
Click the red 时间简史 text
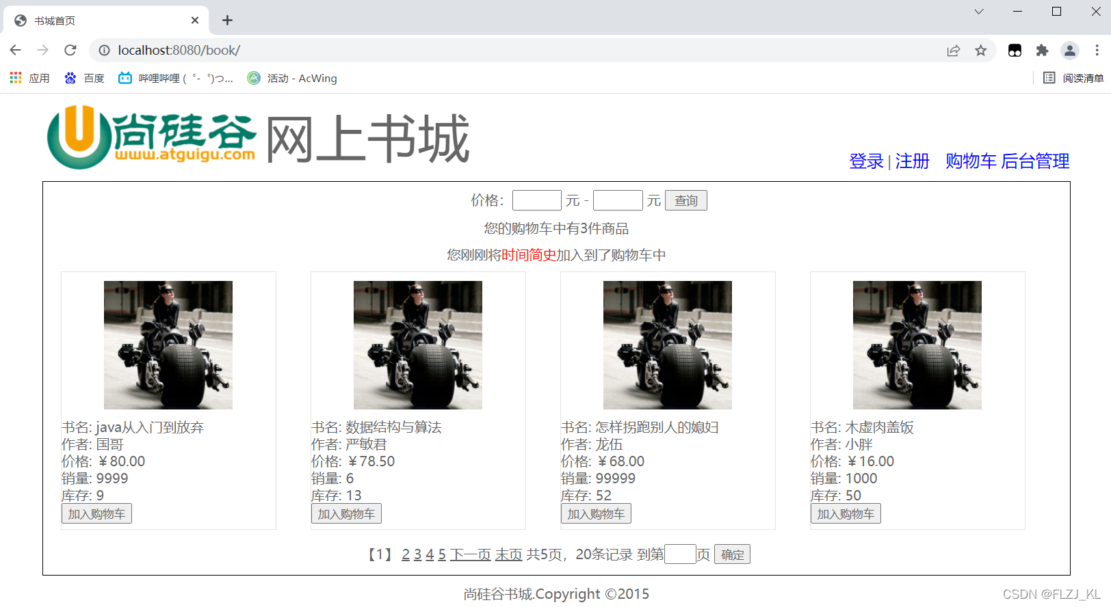529,255
